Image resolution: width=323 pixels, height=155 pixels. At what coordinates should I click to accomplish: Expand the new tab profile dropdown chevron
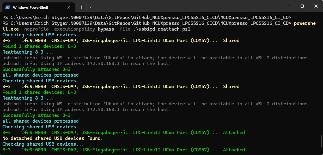[x=91, y=7]
